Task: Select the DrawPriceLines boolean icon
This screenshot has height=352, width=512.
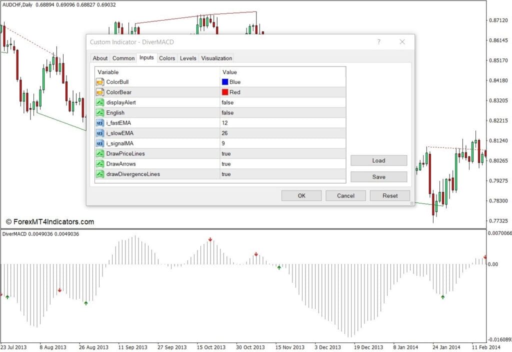Action: click(x=99, y=153)
